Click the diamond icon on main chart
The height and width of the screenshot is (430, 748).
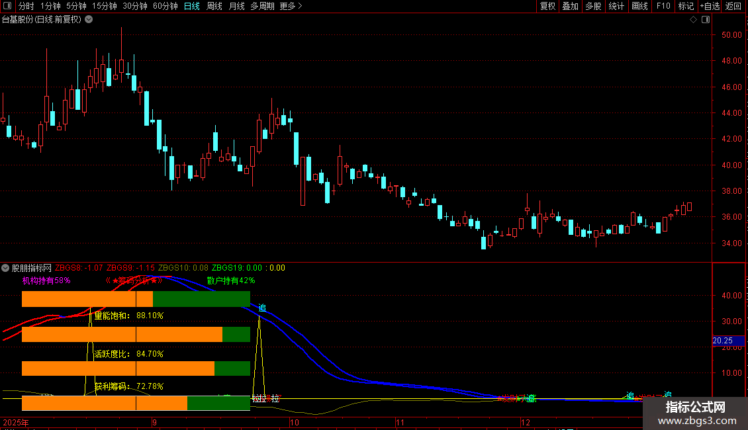pos(694,20)
